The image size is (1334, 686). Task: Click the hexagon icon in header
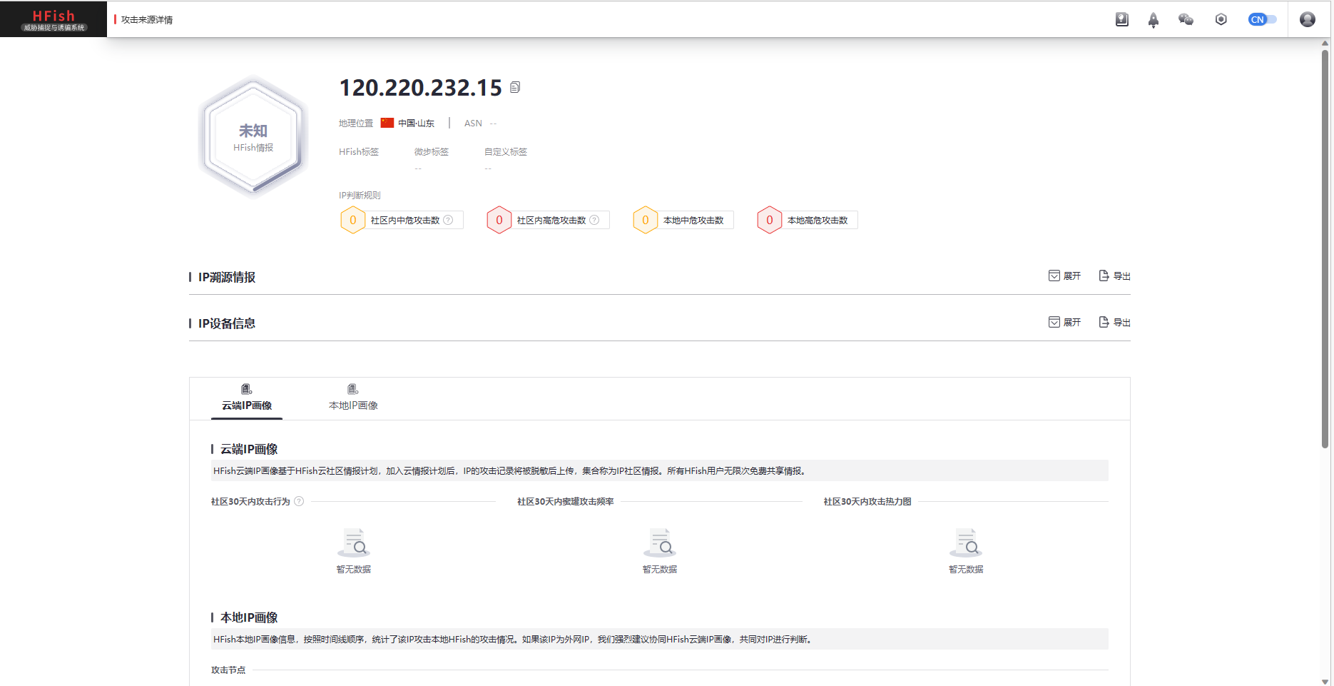[x=1221, y=19]
